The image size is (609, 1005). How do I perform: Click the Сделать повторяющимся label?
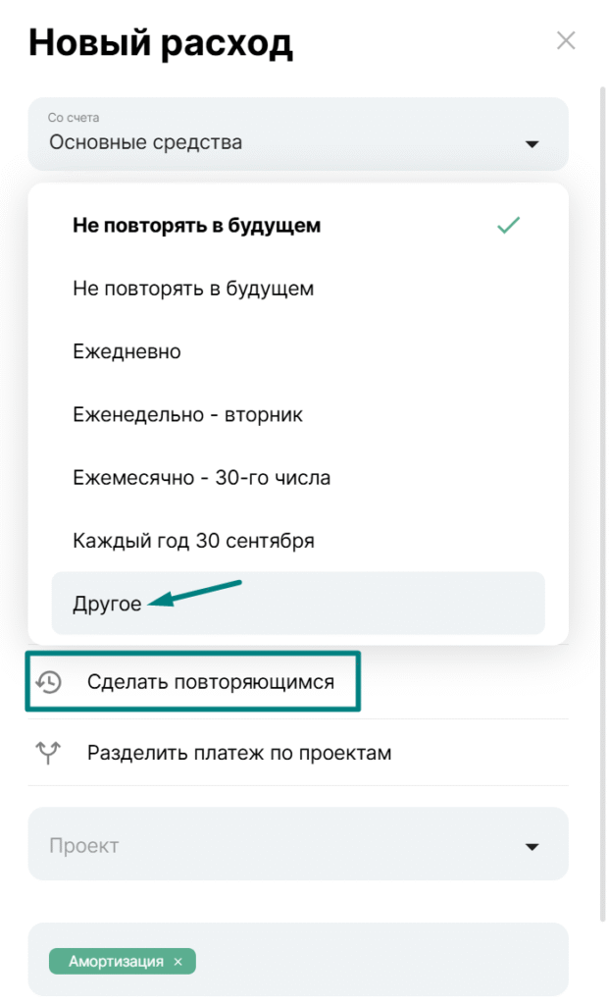(210, 681)
